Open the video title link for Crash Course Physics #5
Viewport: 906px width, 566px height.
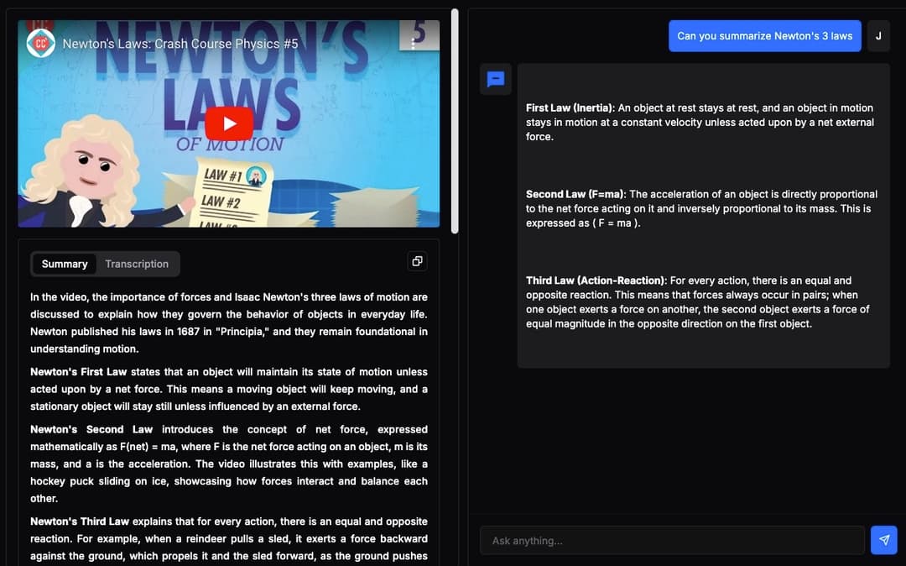pos(180,44)
